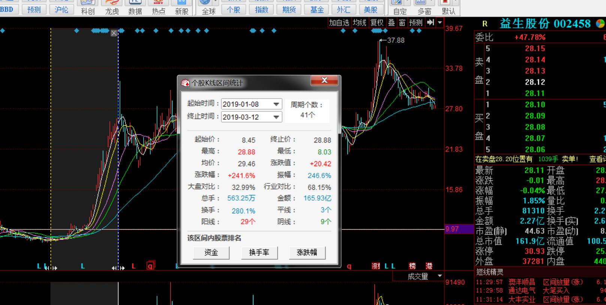
Task: Click the left interval boundary handle on timeline
Action: [51, 268]
